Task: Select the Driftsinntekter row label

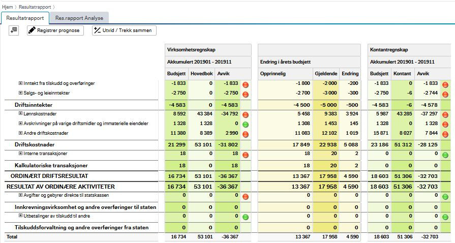Action: [x=34, y=105]
